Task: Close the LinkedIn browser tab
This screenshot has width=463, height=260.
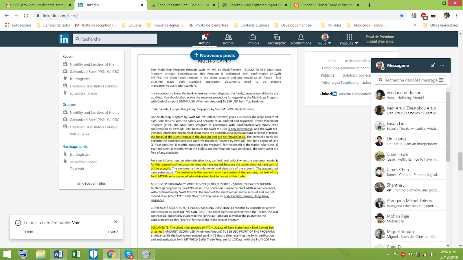Action: [x=142, y=5]
